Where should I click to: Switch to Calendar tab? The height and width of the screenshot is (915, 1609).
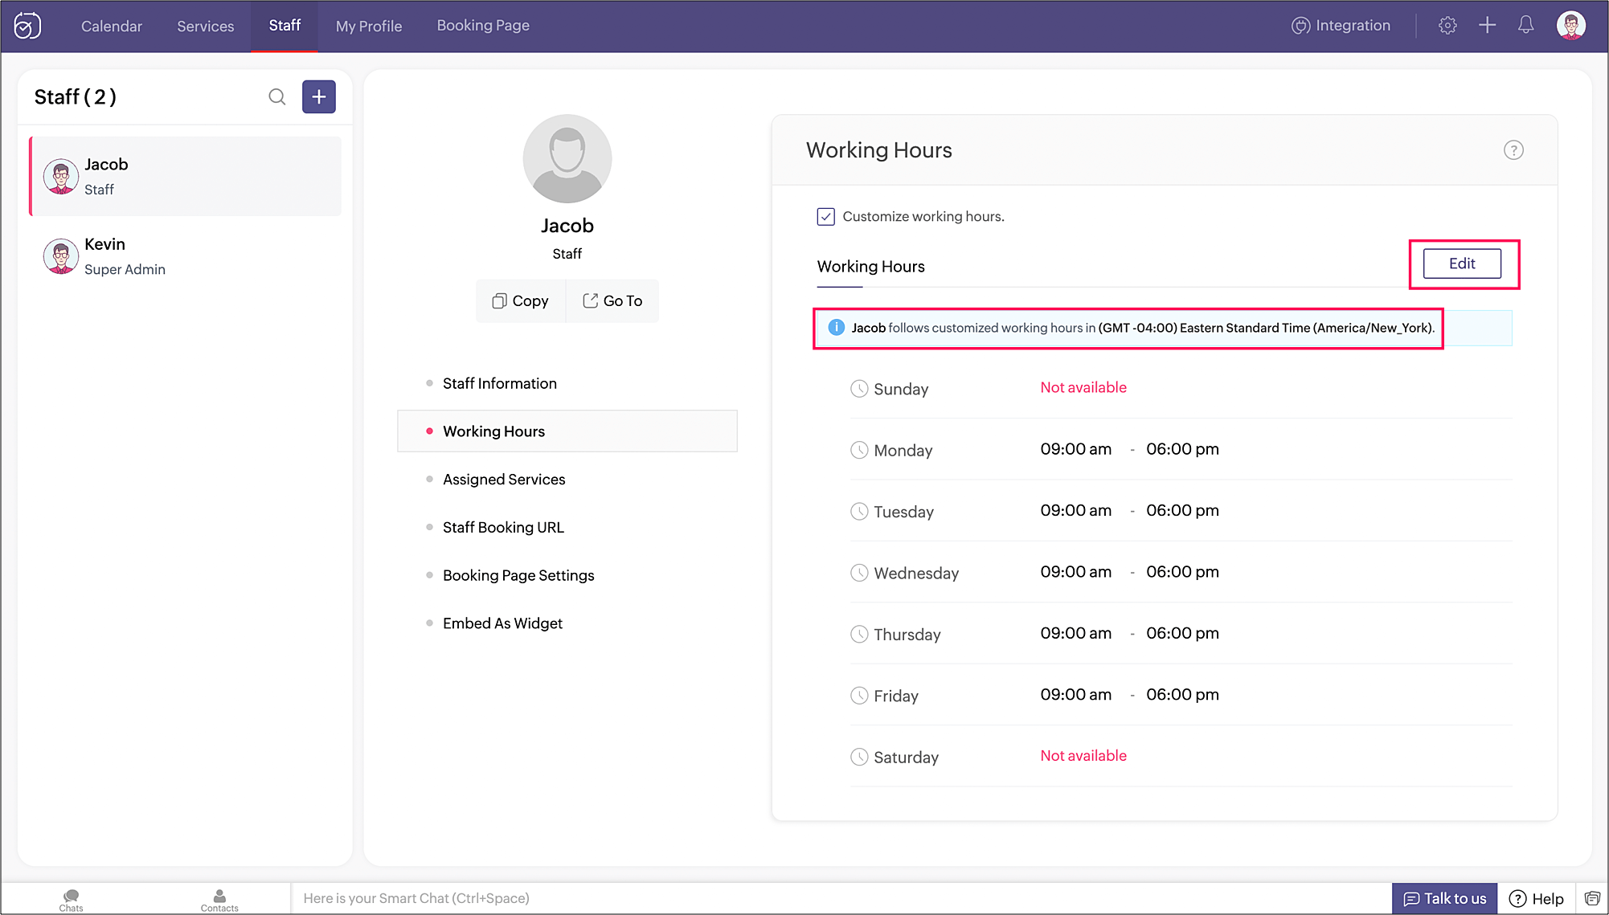point(112,27)
